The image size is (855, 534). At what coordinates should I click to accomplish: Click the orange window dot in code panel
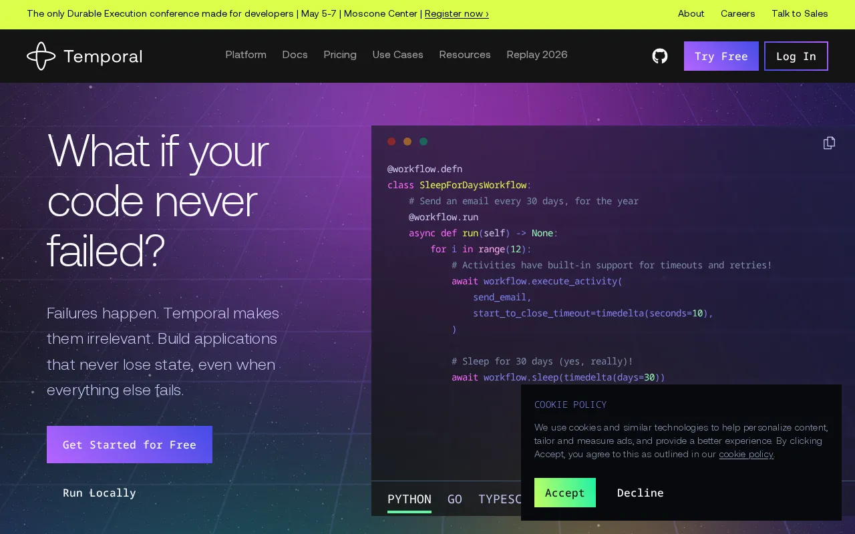click(x=407, y=142)
